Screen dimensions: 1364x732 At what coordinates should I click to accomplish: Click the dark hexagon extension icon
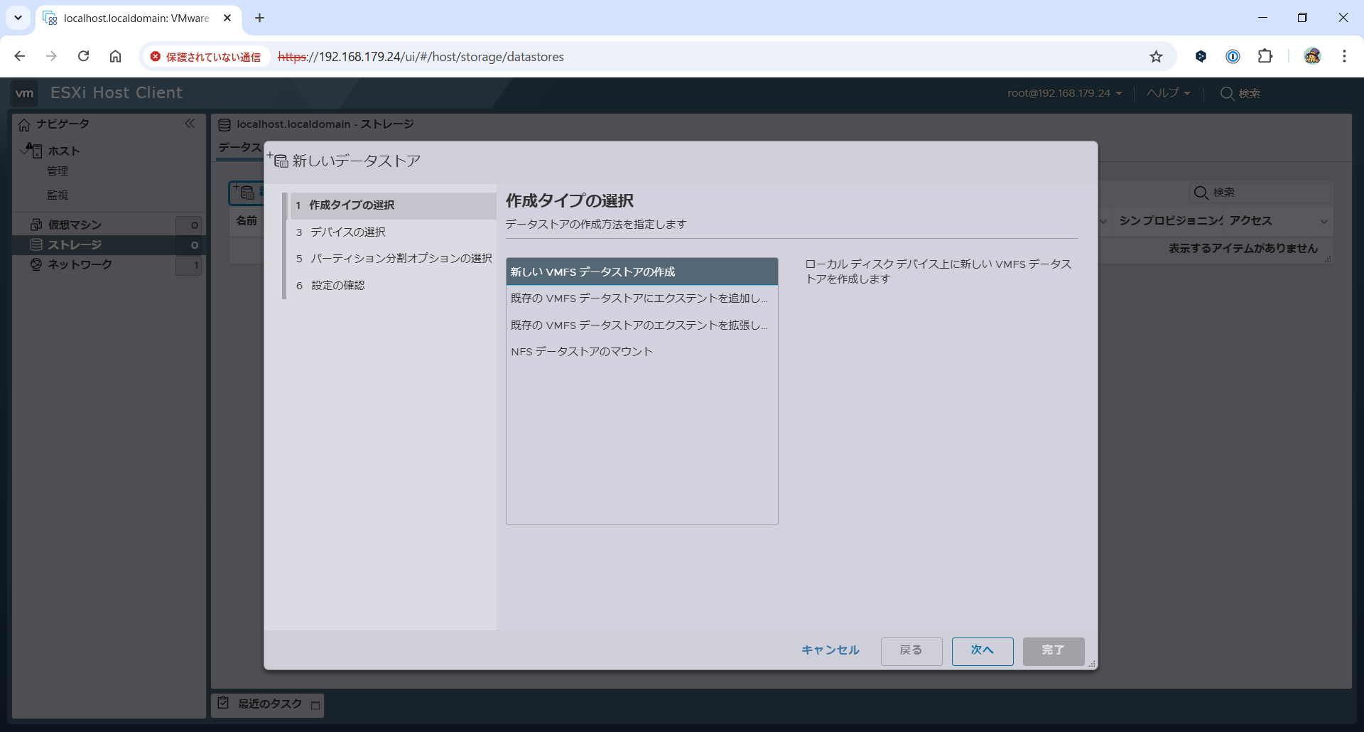tap(1201, 56)
